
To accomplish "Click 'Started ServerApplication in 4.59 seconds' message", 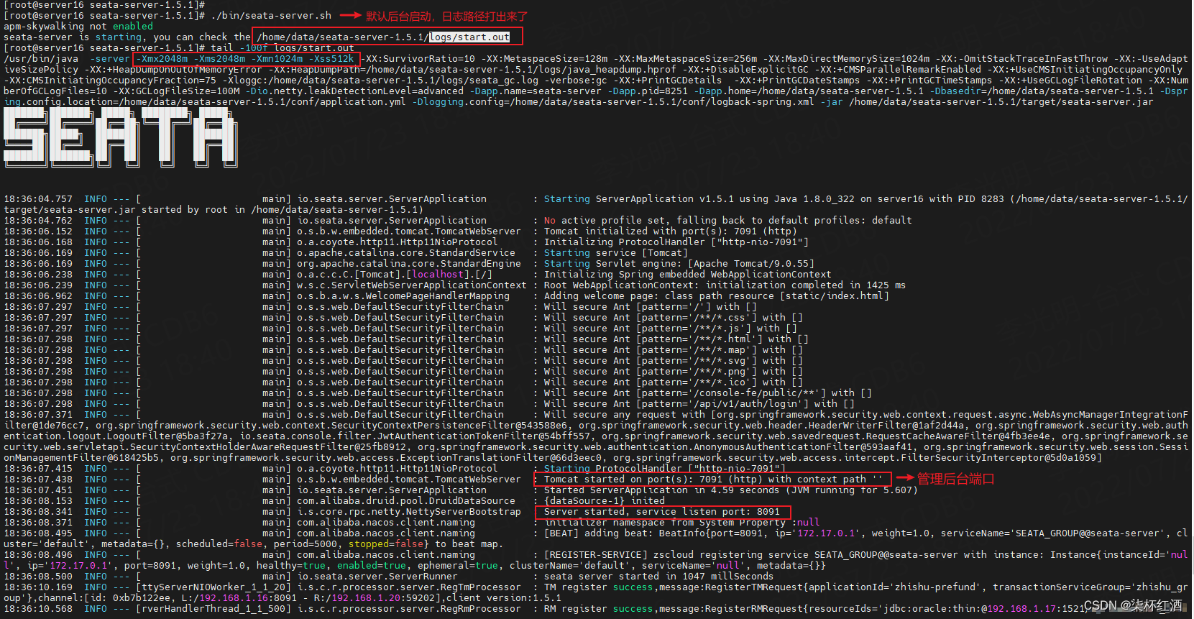I will point(731,490).
